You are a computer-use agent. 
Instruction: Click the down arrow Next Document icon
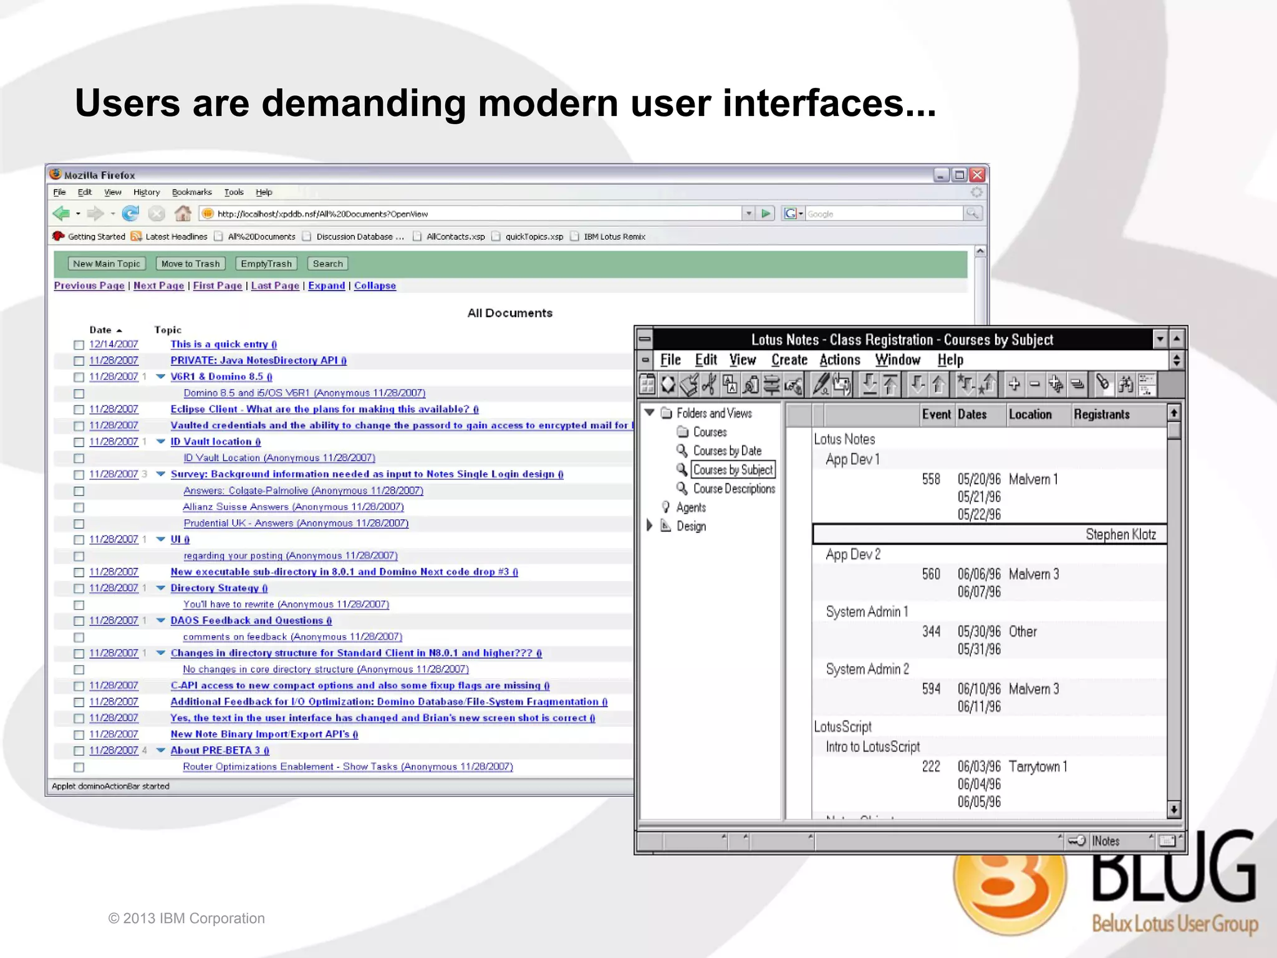tap(917, 385)
